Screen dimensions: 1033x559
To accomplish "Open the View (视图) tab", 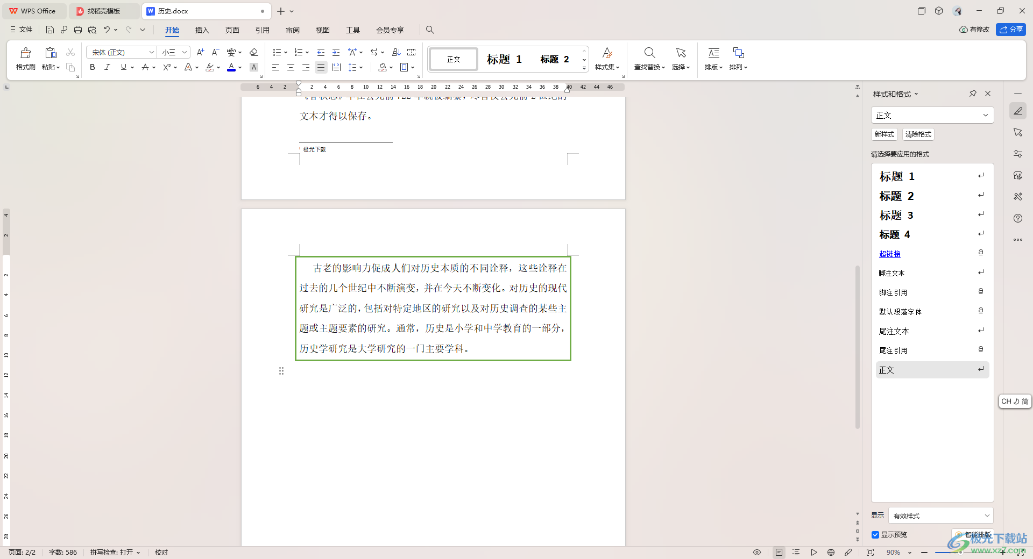I will coord(322,30).
